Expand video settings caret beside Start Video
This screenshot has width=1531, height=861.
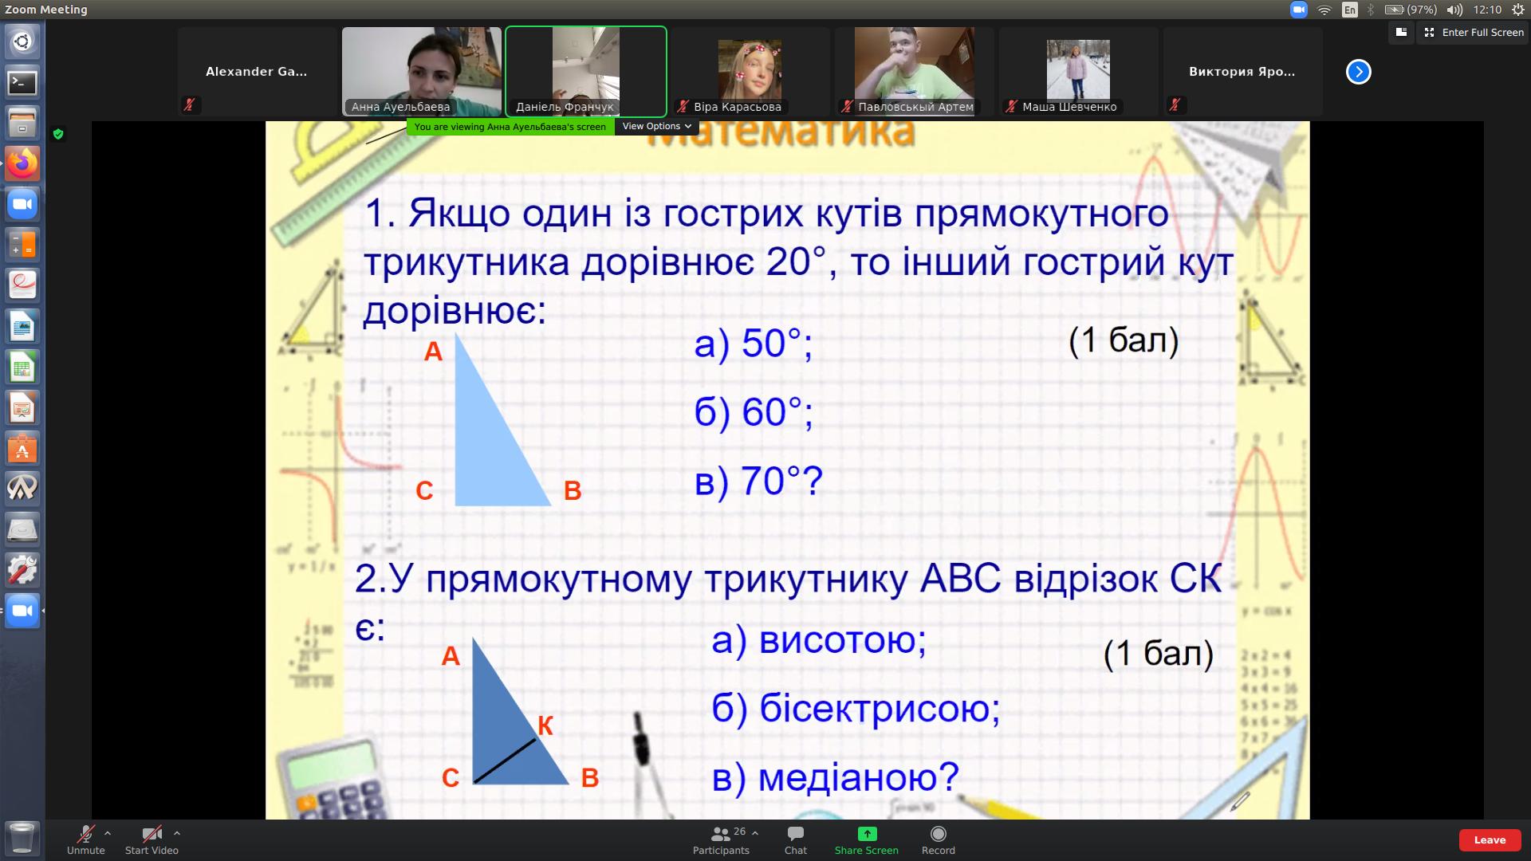[x=177, y=833]
